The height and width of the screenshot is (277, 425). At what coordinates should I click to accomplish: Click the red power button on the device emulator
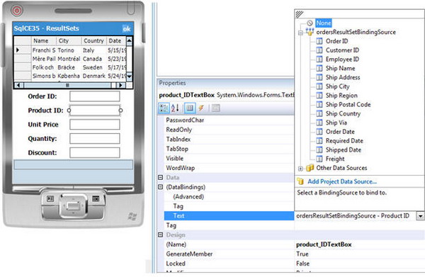17,11
